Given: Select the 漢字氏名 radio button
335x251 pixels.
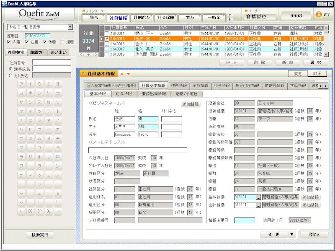Looking at the screenshot, I should coord(10,69).
